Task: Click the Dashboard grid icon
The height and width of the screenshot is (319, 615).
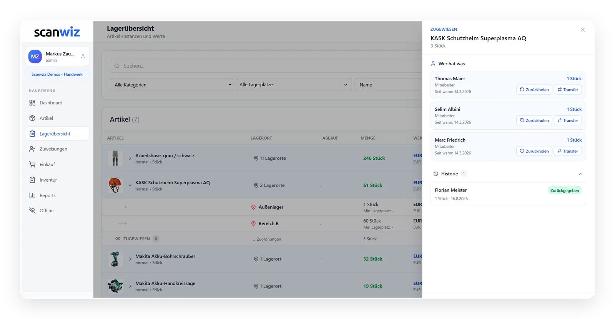Action: (32, 102)
